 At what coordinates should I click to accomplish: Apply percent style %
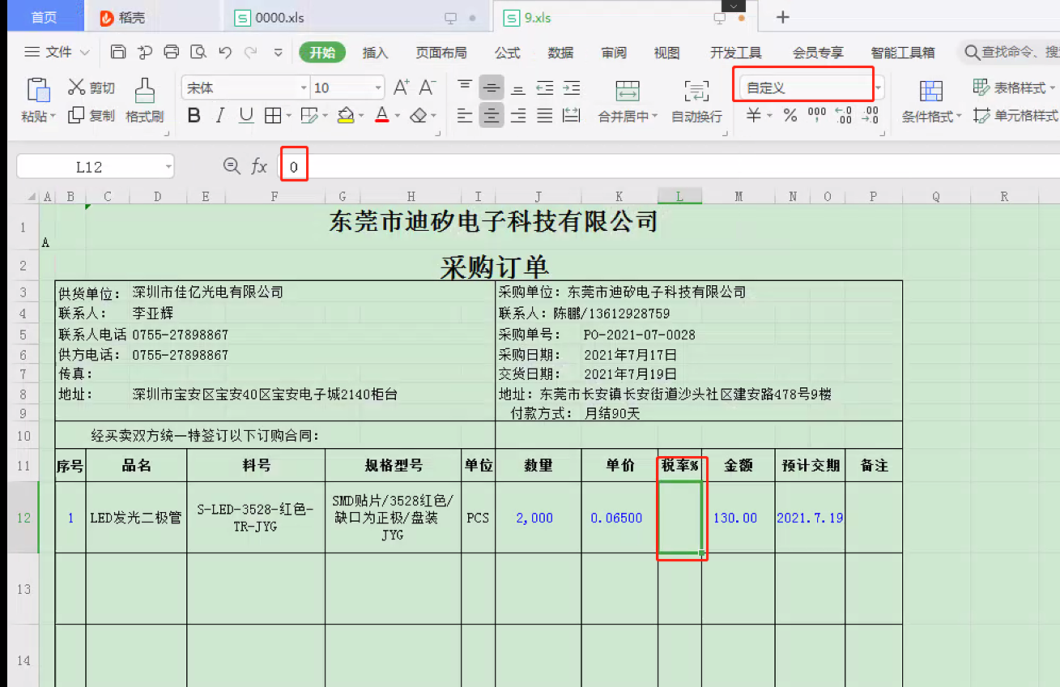[790, 116]
